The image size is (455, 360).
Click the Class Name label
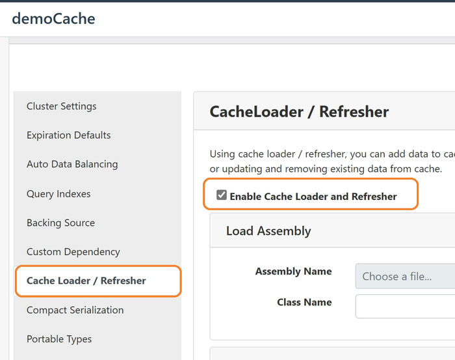click(x=304, y=302)
